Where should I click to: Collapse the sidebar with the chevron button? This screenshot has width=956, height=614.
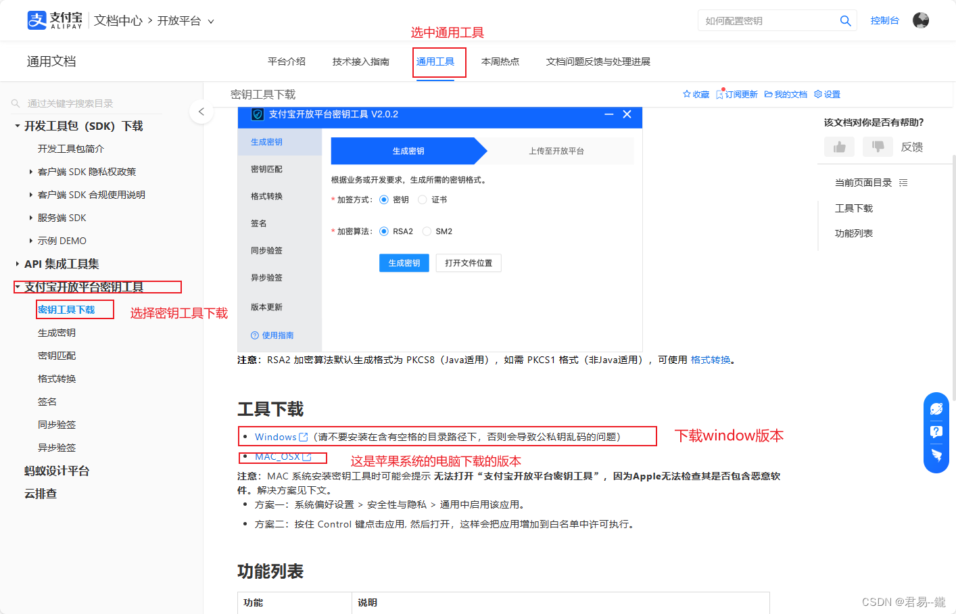[201, 112]
